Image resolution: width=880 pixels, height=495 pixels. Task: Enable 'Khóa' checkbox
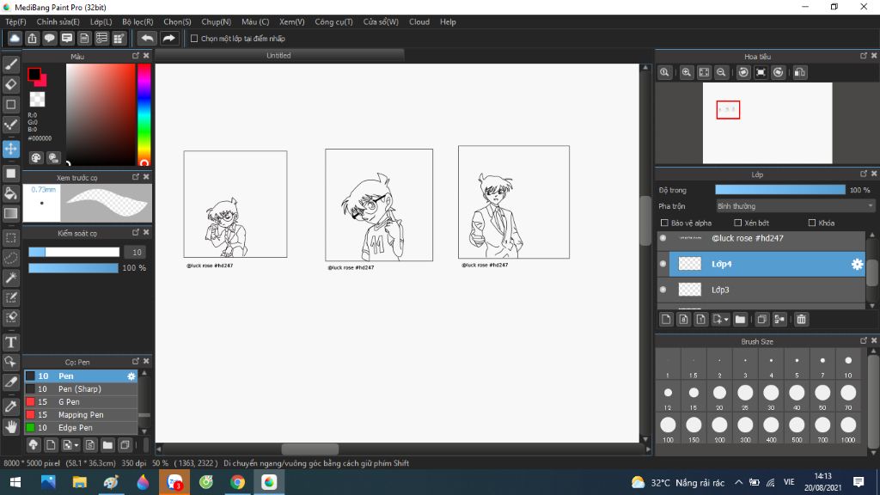811,223
